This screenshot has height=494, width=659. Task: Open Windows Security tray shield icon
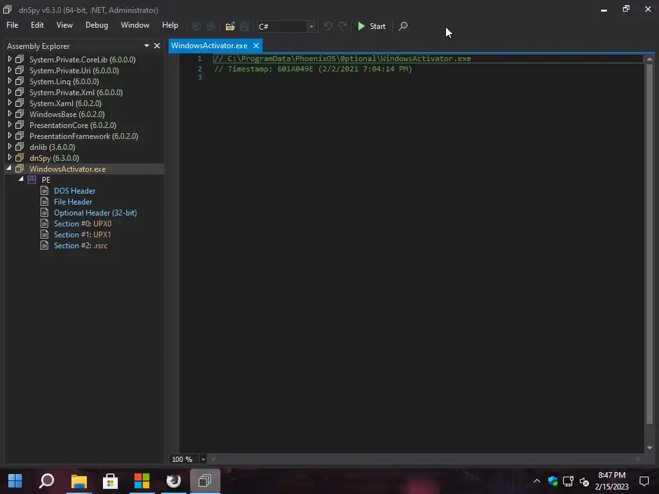coord(553,481)
